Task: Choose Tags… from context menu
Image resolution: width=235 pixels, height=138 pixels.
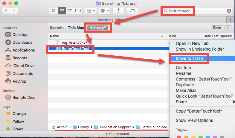Action: 182,130
